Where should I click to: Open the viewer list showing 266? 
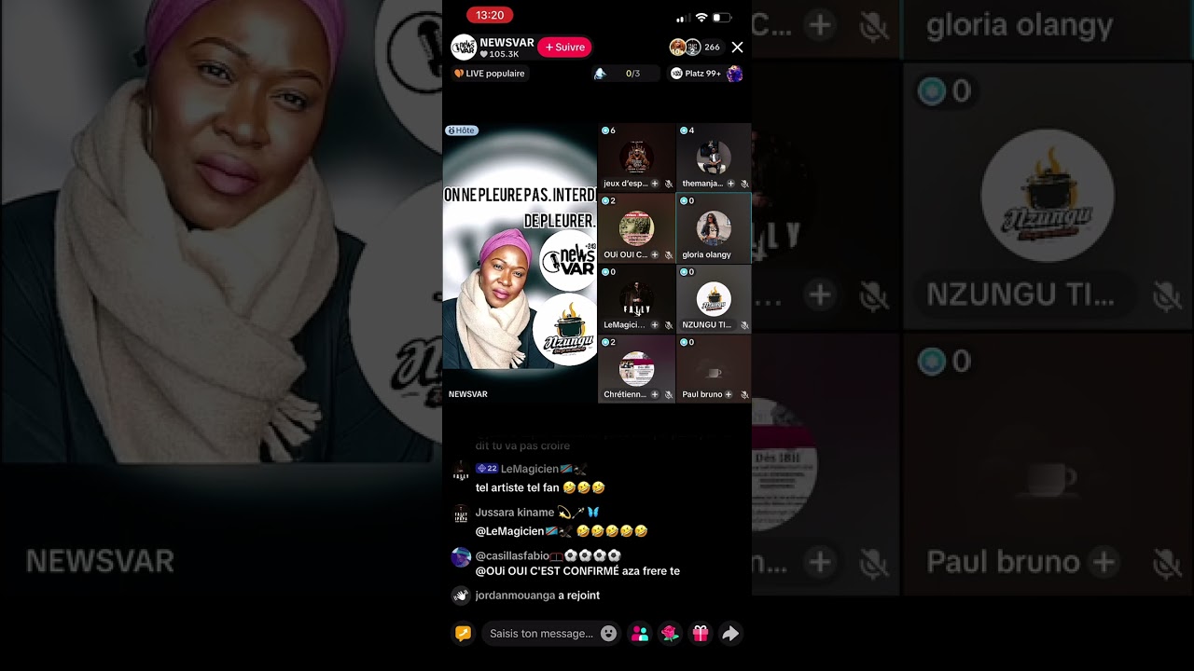pos(712,48)
